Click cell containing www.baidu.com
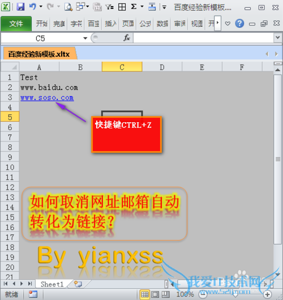The width and height of the screenshot is (283, 300). tap(49, 88)
